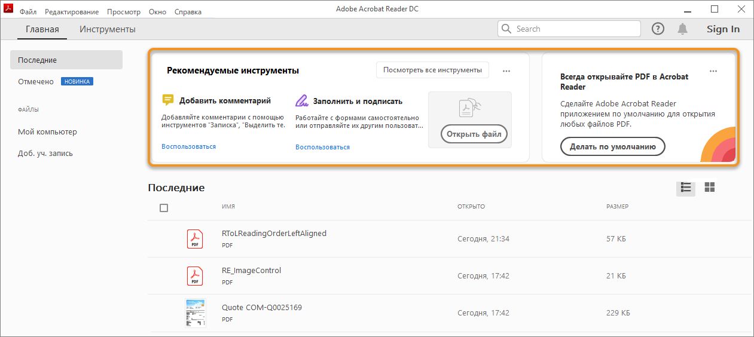Click the PDF icon of RToLReadingOrderLeftAligned
The height and width of the screenshot is (337, 754).
click(x=195, y=238)
